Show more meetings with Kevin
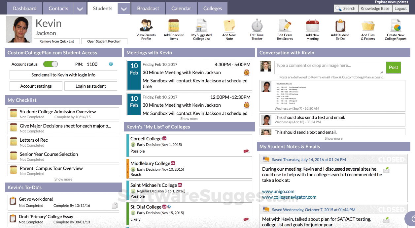The height and width of the screenshot is (228, 415). (189, 119)
